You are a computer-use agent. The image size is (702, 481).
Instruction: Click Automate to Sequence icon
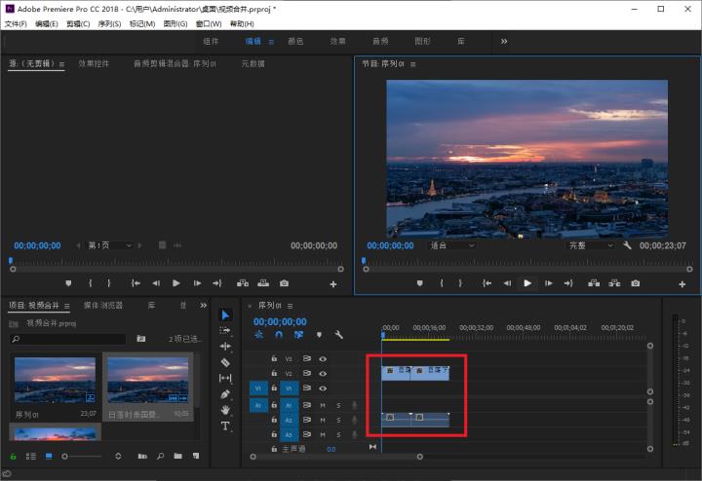pyautogui.click(x=142, y=456)
